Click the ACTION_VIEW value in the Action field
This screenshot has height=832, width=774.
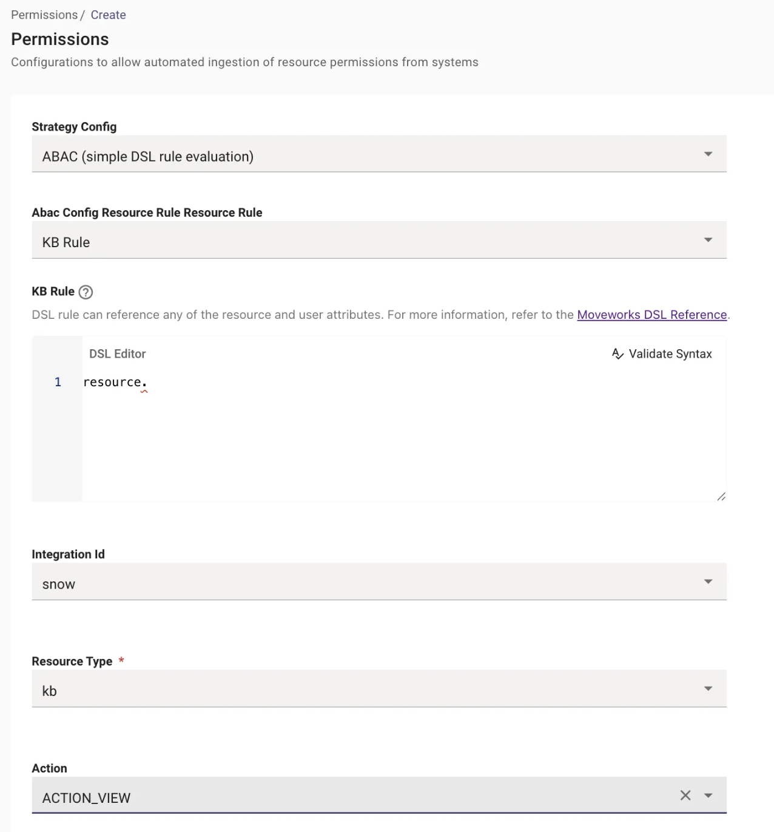[86, 798]
